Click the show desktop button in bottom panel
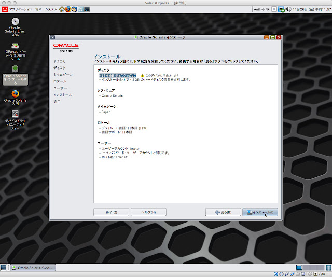 [x=4, y=268]
